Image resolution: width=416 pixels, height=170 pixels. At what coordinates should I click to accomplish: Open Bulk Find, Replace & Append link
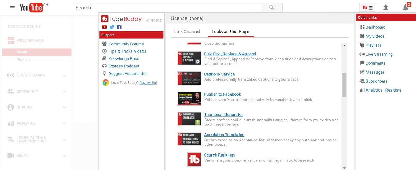pos(230,54)
